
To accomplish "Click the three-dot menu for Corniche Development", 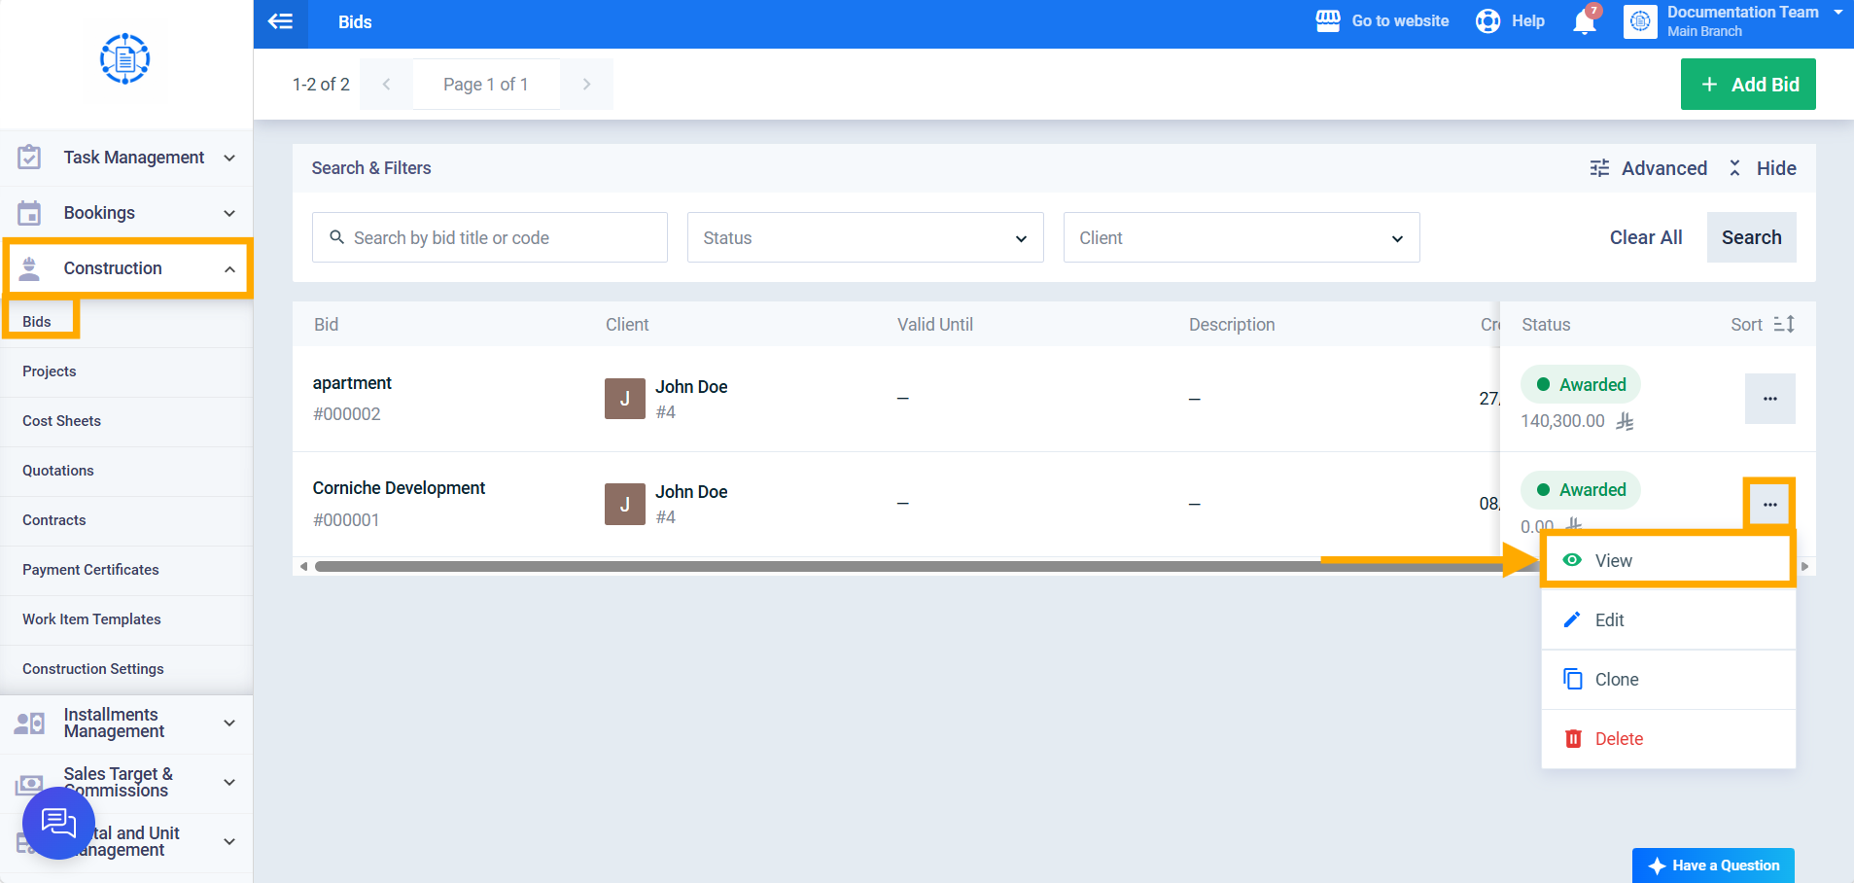I will coord(1769,504).
